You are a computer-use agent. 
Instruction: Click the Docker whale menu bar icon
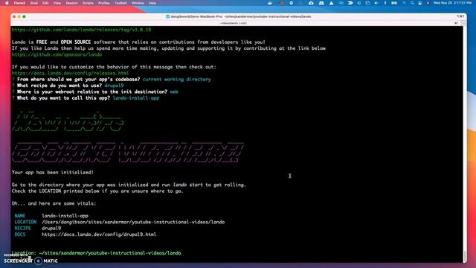(270, 3)
